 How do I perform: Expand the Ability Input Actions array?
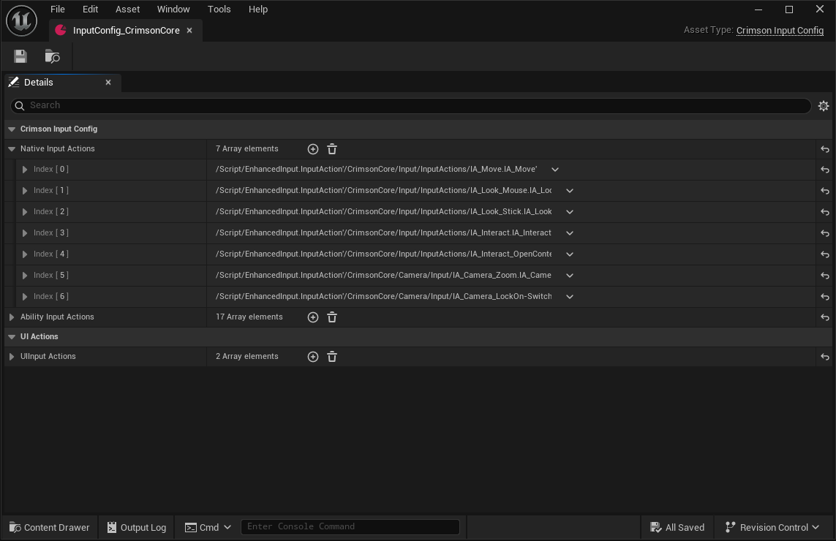[11, 317]
